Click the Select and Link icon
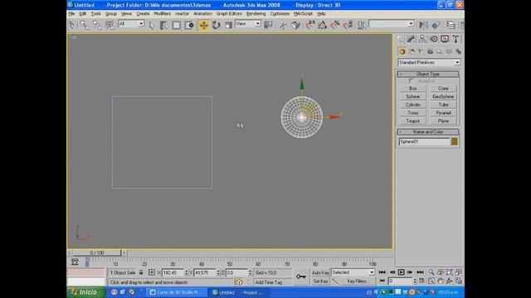The image size is (531, 298). 84,25
